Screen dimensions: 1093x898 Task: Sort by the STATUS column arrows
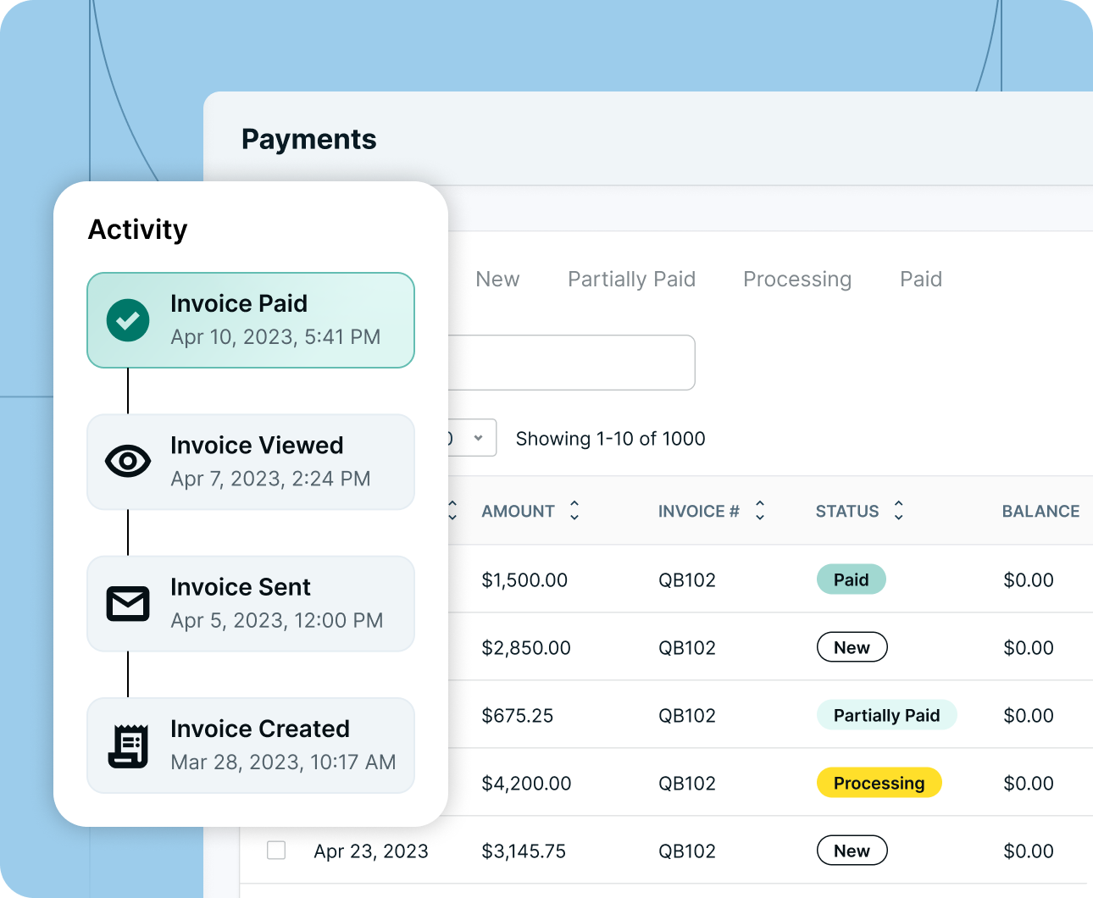pos(899,510)
